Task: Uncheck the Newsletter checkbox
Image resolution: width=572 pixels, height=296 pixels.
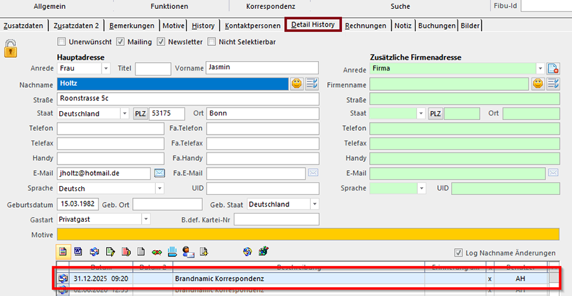Action: coord(161,42)
